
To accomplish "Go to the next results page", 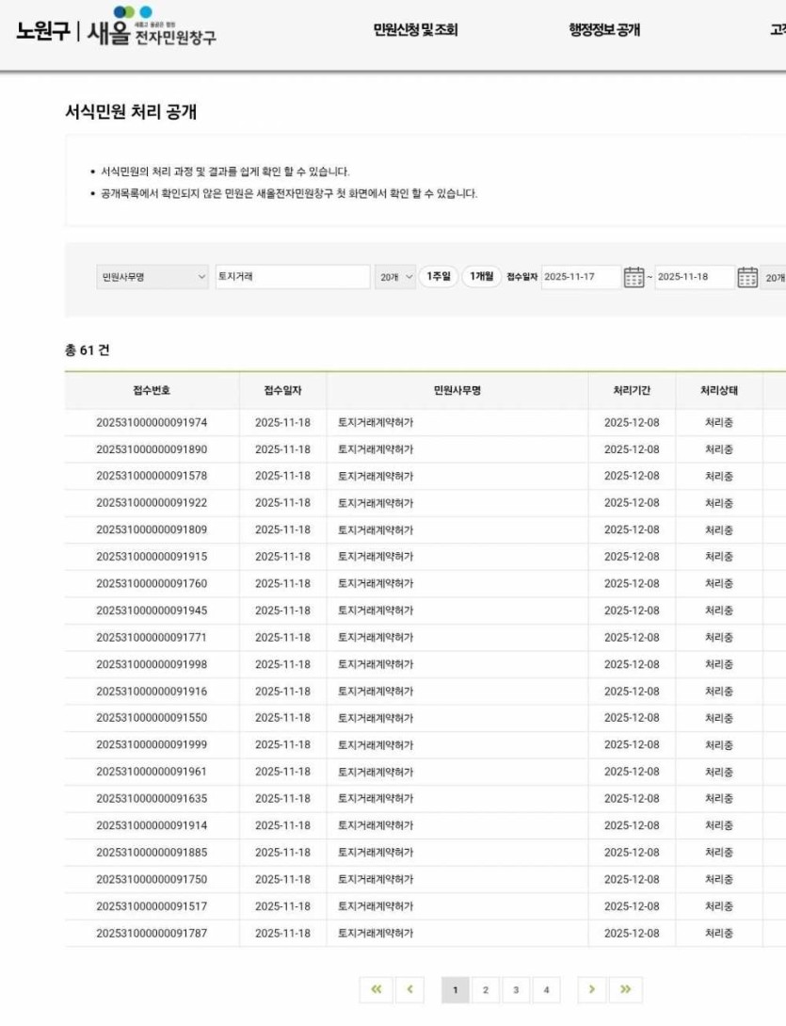I will [x=591, y=989].
